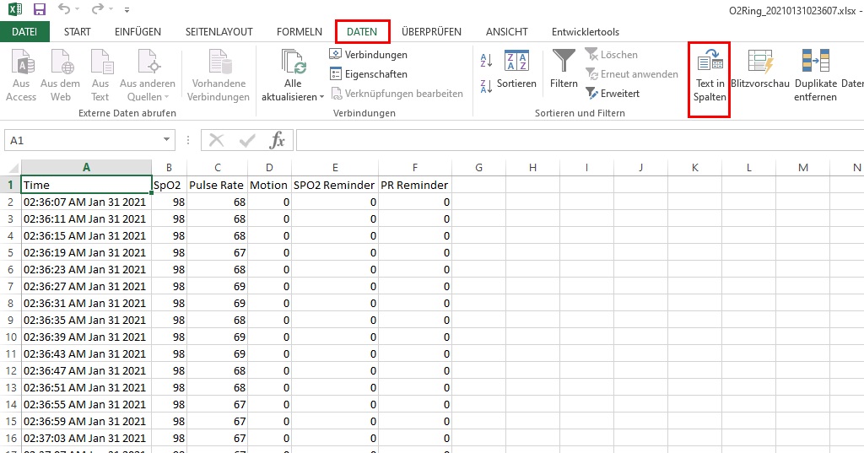The image size is (864, 453).
Task: Click the Save disk icon in title bar
Action: (40, 10)
